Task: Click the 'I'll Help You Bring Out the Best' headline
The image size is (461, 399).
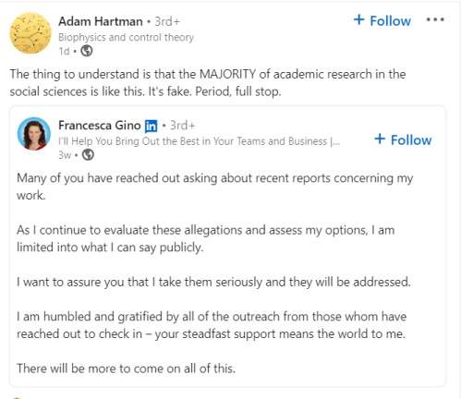Action: click(x=200, y=141)
